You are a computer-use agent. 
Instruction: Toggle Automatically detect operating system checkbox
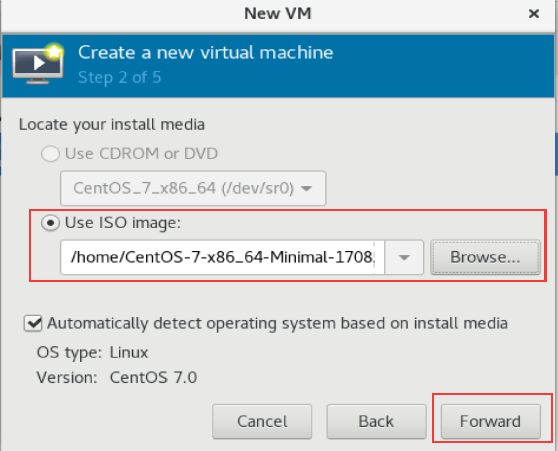(x=33, y=323)
